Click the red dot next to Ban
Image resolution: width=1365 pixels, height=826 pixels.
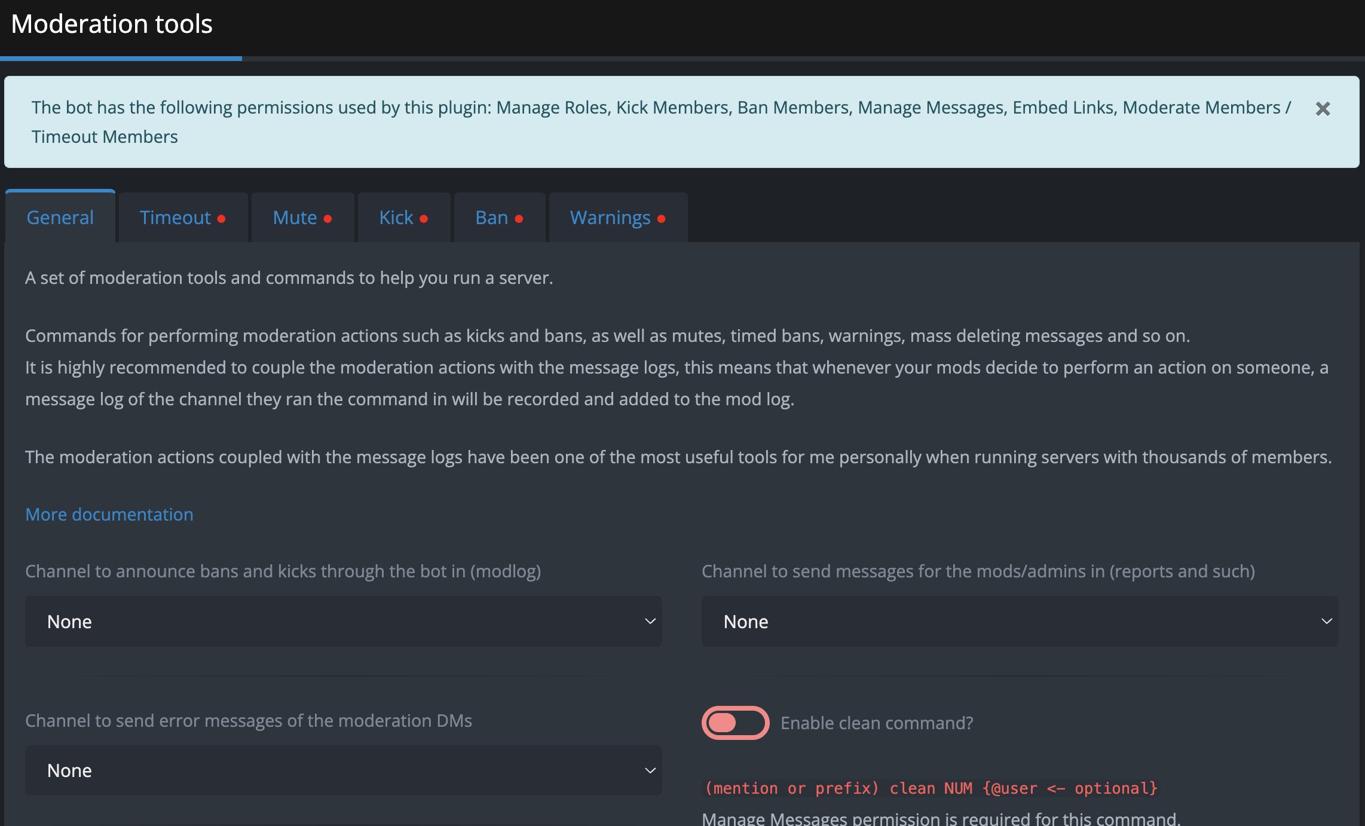519,219
